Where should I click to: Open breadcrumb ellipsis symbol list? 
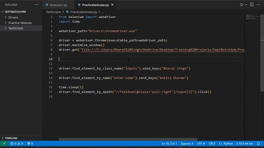tap(102, 12)
